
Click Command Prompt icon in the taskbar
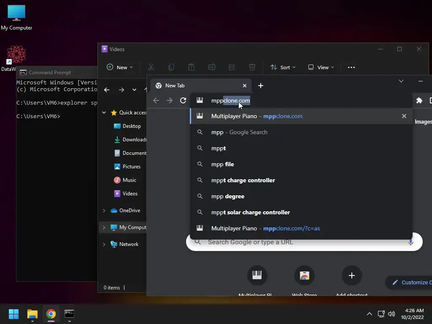click(69, 314)
